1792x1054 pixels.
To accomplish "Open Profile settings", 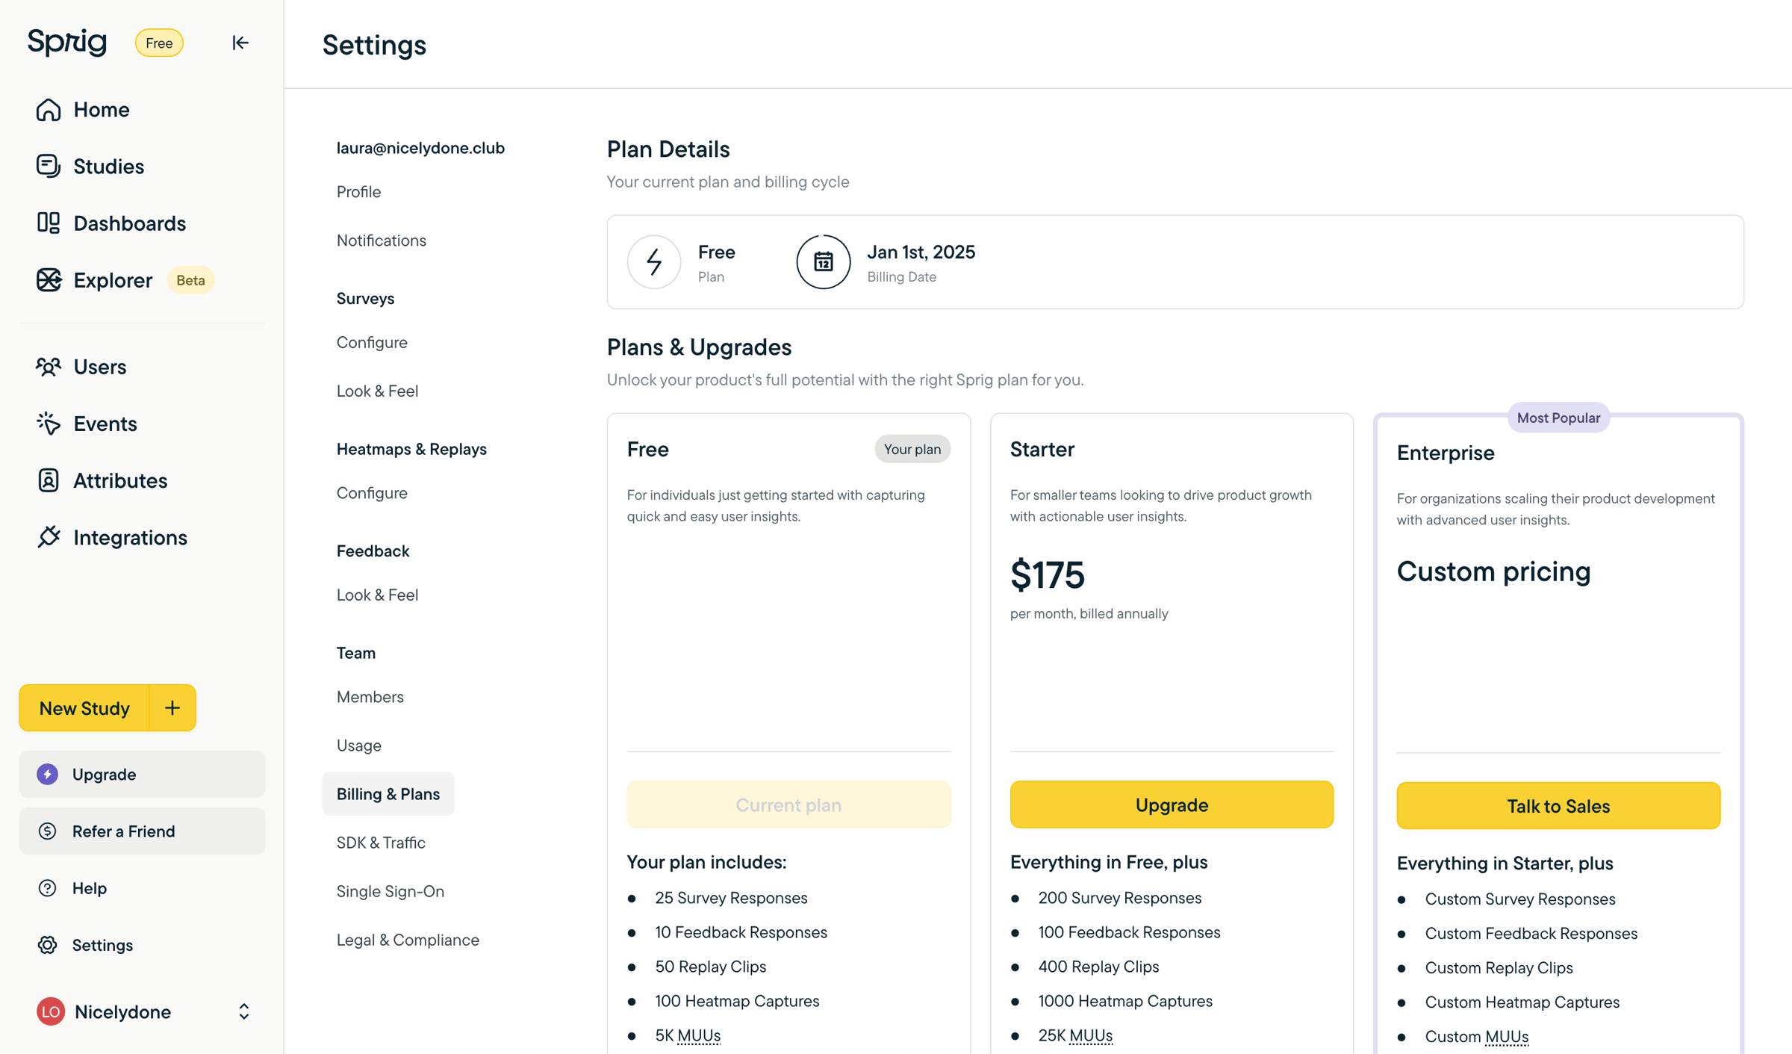I will 358,192.
